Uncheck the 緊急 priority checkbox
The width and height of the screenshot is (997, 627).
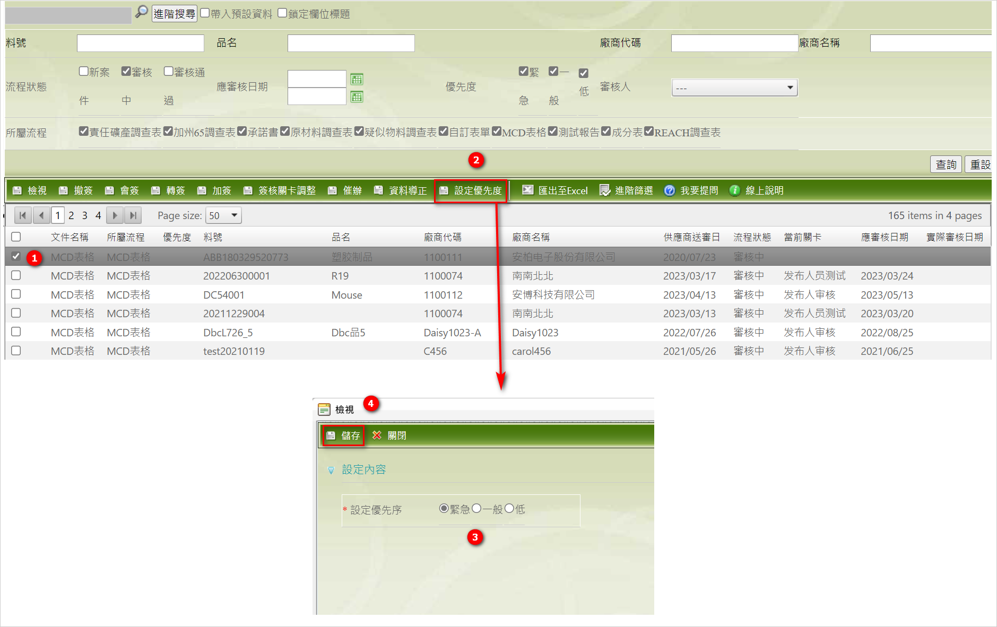(524, 71)
